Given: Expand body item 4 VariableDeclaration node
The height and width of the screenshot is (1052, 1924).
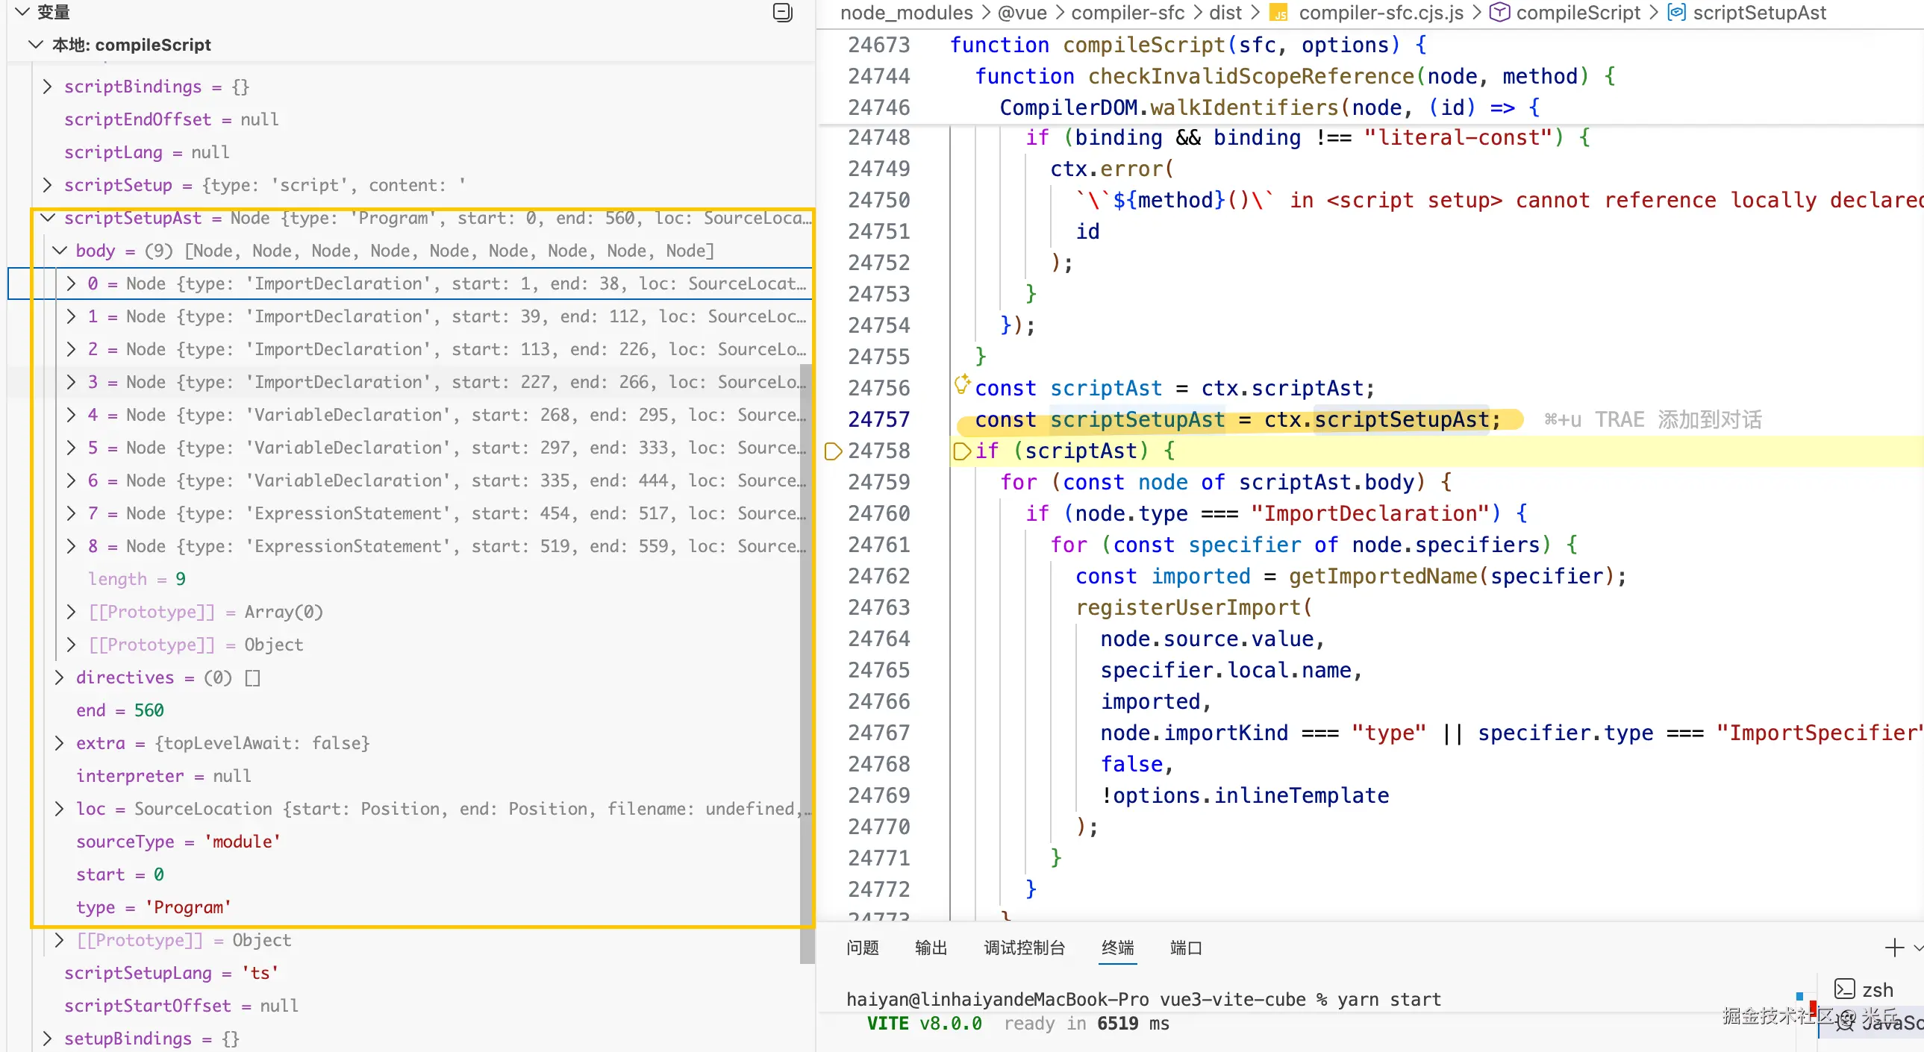Looking at the screenshot, I should tap(72, 415).
